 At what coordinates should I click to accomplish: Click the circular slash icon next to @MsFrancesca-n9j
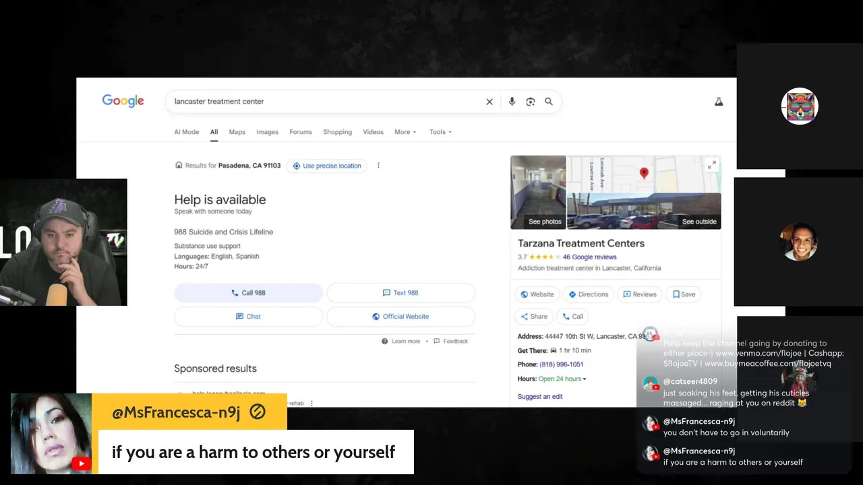pyautogui.click(x=258, y=412)
